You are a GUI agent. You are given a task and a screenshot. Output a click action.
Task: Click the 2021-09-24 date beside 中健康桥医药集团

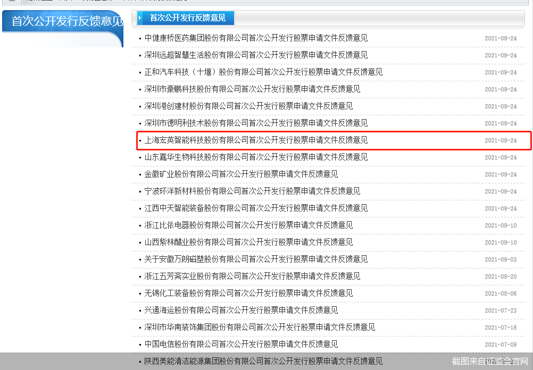click(501, 38)
